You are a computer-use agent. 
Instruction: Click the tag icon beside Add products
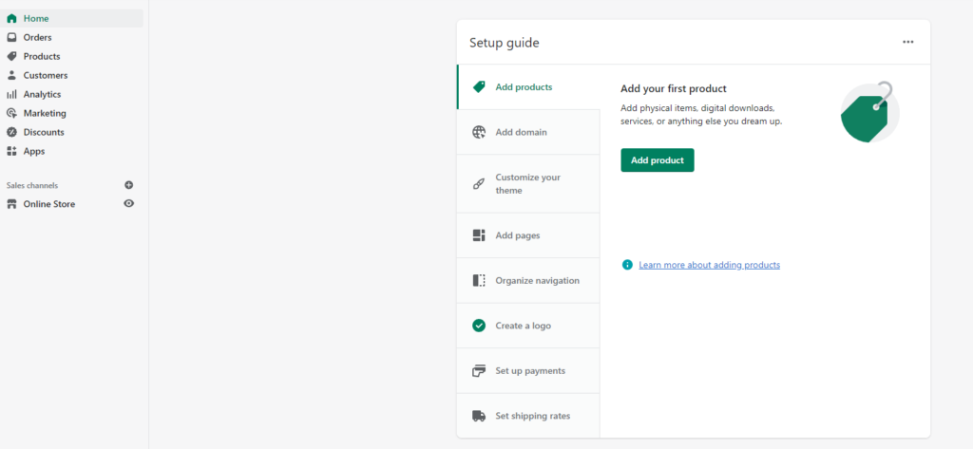[x=479, y=86]
